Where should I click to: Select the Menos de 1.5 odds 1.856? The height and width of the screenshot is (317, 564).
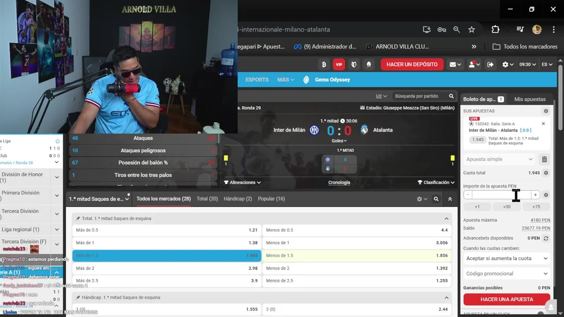pos(357,255)
